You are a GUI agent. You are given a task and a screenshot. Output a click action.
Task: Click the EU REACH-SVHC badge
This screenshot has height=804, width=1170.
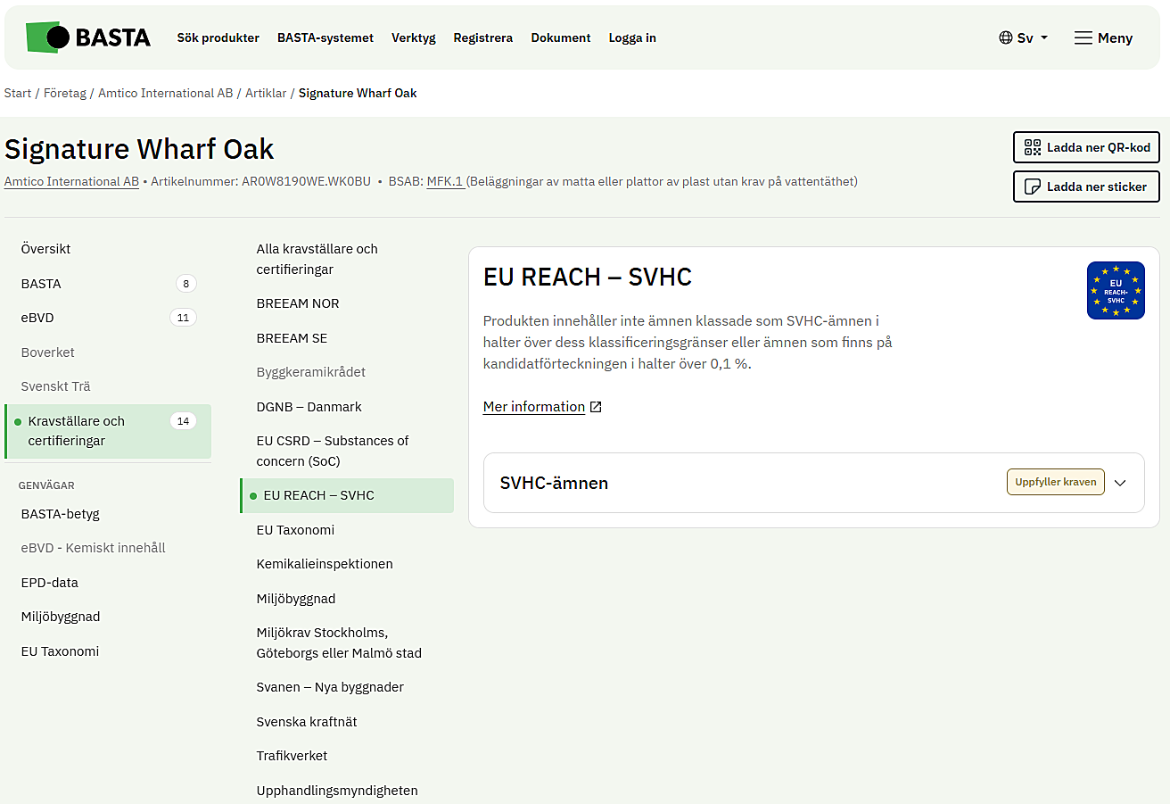click(1116, 290)
